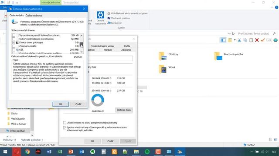Open Calculator from the taskbar
The image size is (279, 156).
tap(103, 152)
